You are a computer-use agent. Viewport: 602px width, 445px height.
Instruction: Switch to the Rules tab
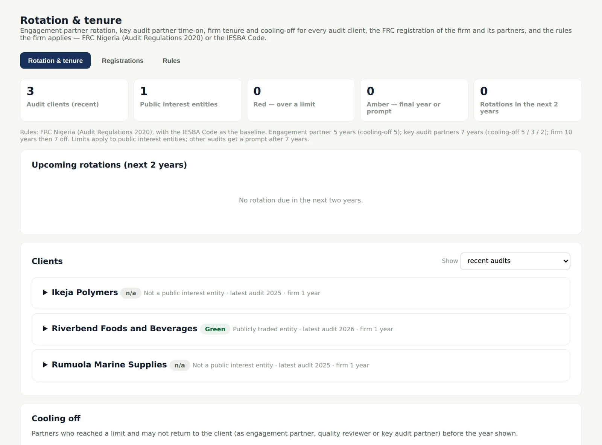171,61
